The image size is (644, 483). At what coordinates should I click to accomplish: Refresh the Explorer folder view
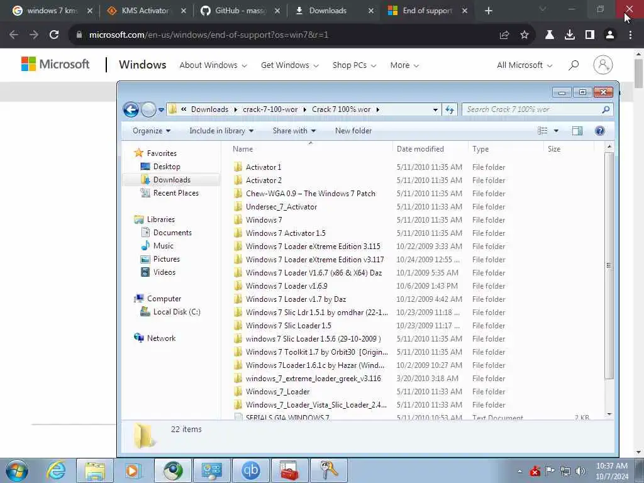450,109
